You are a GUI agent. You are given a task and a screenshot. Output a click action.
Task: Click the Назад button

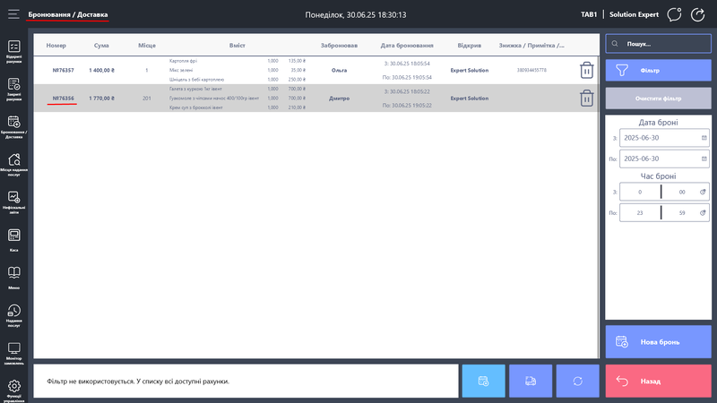[659, 382]
